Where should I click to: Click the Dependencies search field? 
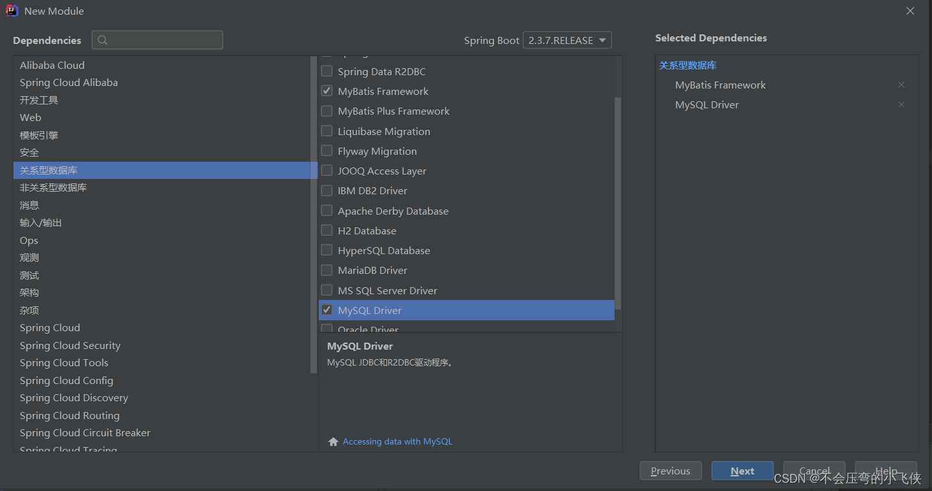pos(157,40)
